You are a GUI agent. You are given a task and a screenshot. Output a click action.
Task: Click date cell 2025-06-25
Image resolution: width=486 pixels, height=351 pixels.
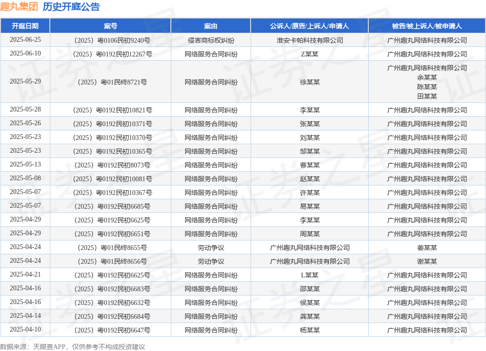(x=25, y=40)
